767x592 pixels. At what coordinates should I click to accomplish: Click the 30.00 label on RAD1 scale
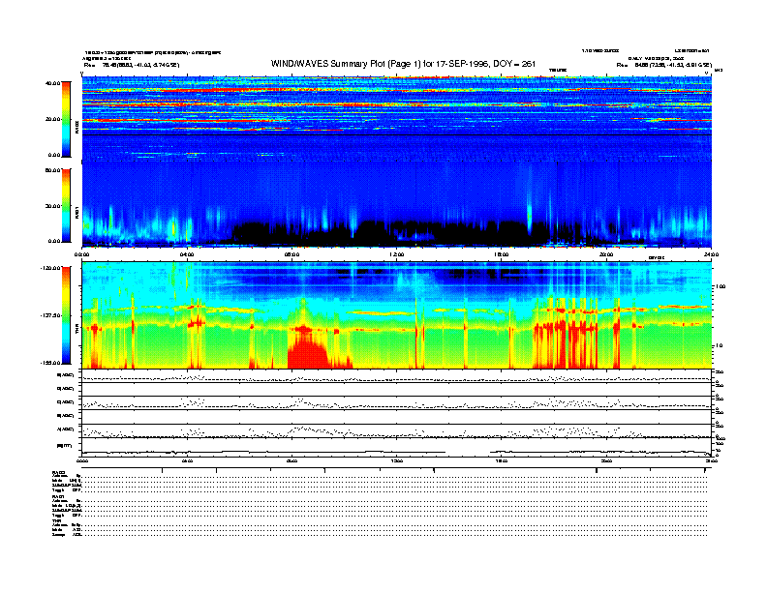pos(52,206)
